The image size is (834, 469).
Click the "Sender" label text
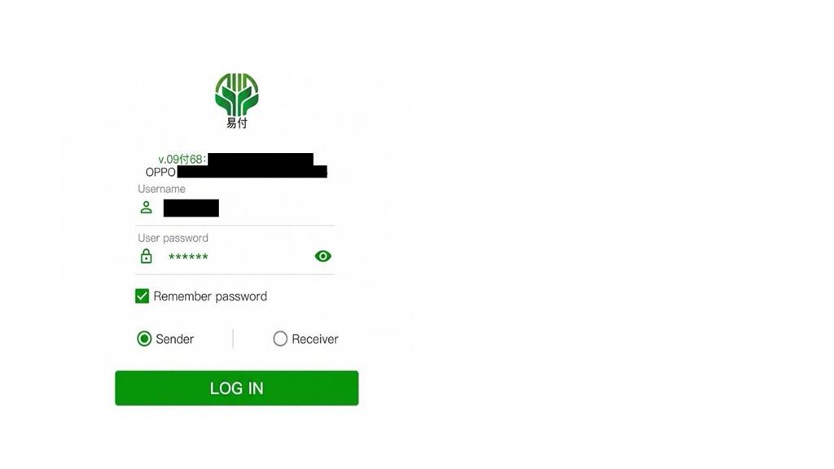(x=174, y=340)
